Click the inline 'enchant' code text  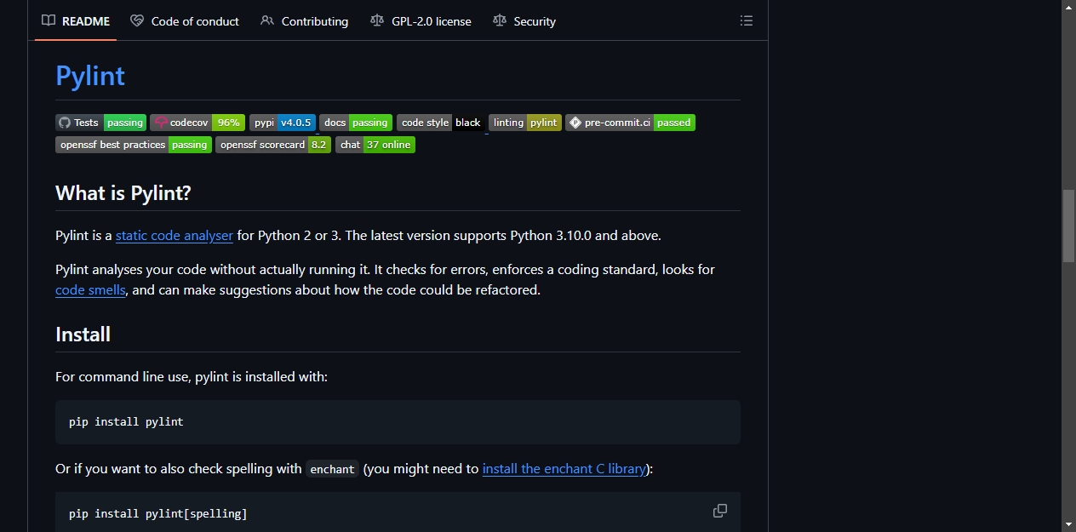[x=332, y=469]
